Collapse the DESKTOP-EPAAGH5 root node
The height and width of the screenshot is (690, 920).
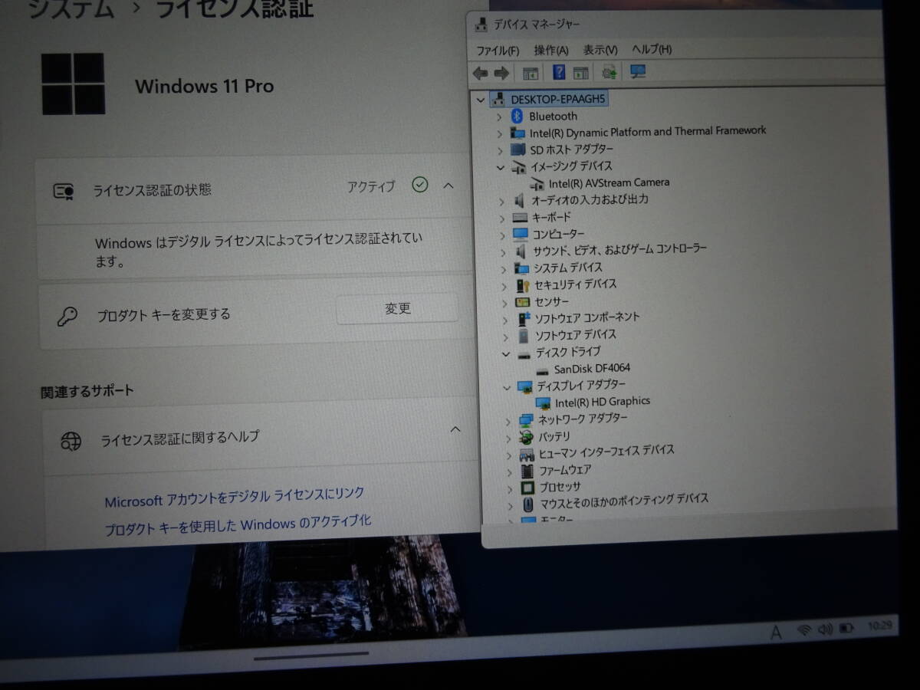[481, 100]
